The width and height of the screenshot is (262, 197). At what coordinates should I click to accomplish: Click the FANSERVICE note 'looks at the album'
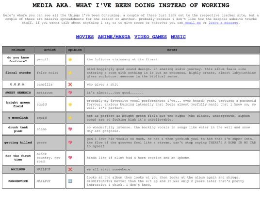(x=165, y=181)
